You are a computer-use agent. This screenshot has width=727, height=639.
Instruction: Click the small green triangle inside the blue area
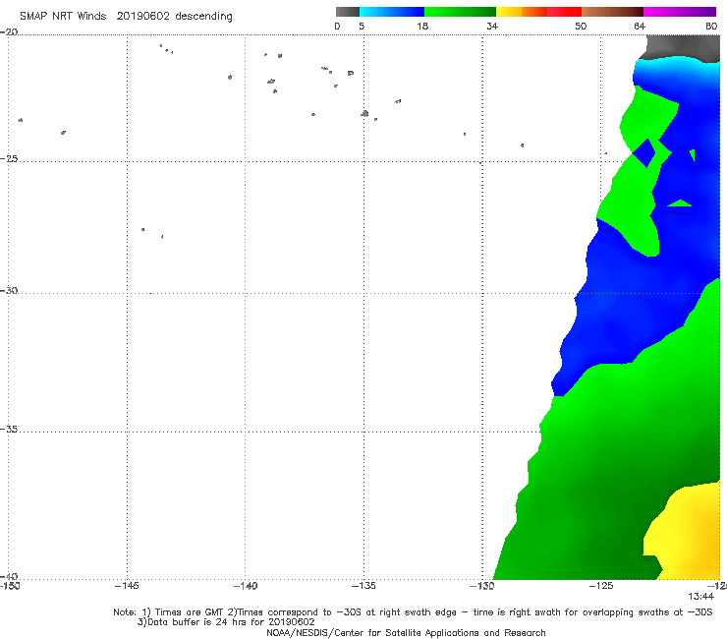pos(679,203)
